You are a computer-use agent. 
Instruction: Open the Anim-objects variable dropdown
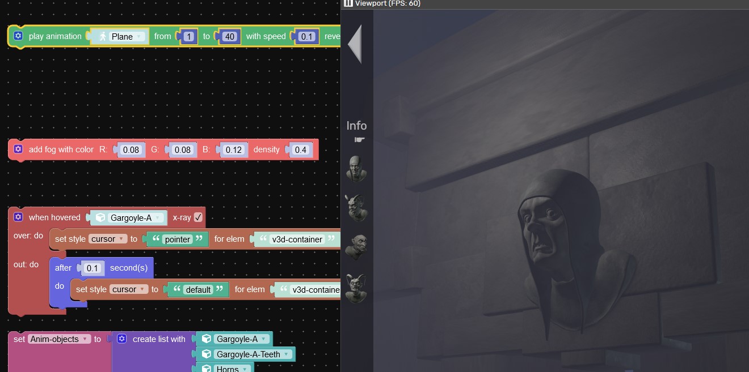click(60, 339)
